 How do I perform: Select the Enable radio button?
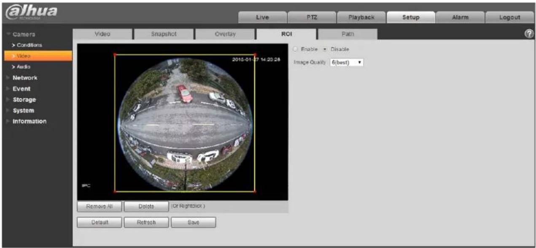click(x=296, y=49)
